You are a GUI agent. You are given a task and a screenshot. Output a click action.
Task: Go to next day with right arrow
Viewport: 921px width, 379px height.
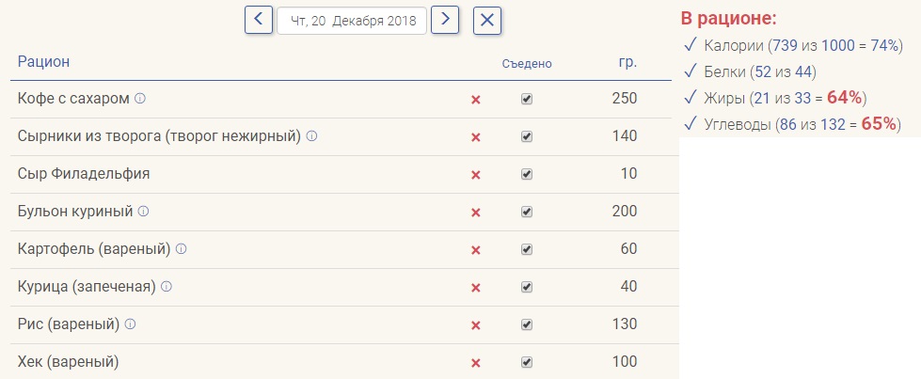coord(445,20)
